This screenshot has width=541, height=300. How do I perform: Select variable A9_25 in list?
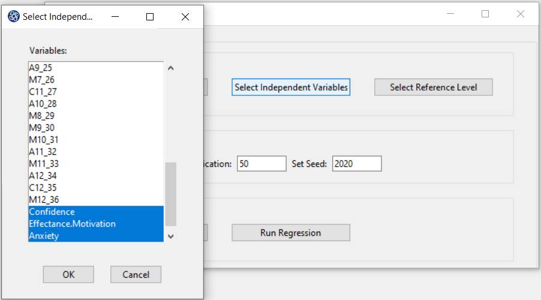point(96,68)
